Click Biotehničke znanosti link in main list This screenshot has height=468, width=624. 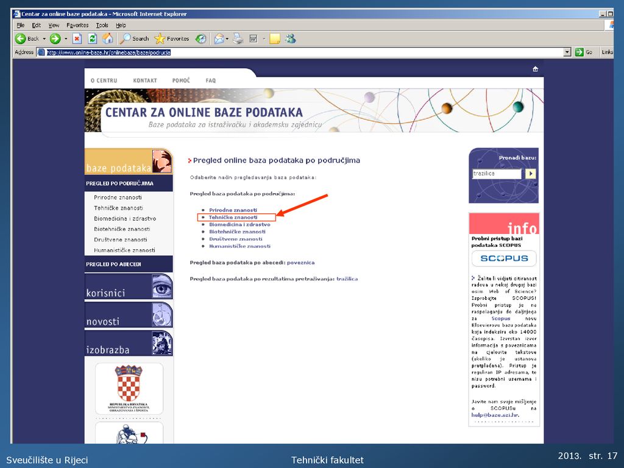[x=237, y=232]
